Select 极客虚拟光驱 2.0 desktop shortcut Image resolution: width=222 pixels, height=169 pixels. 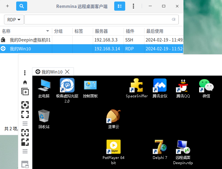click(67, 91)
